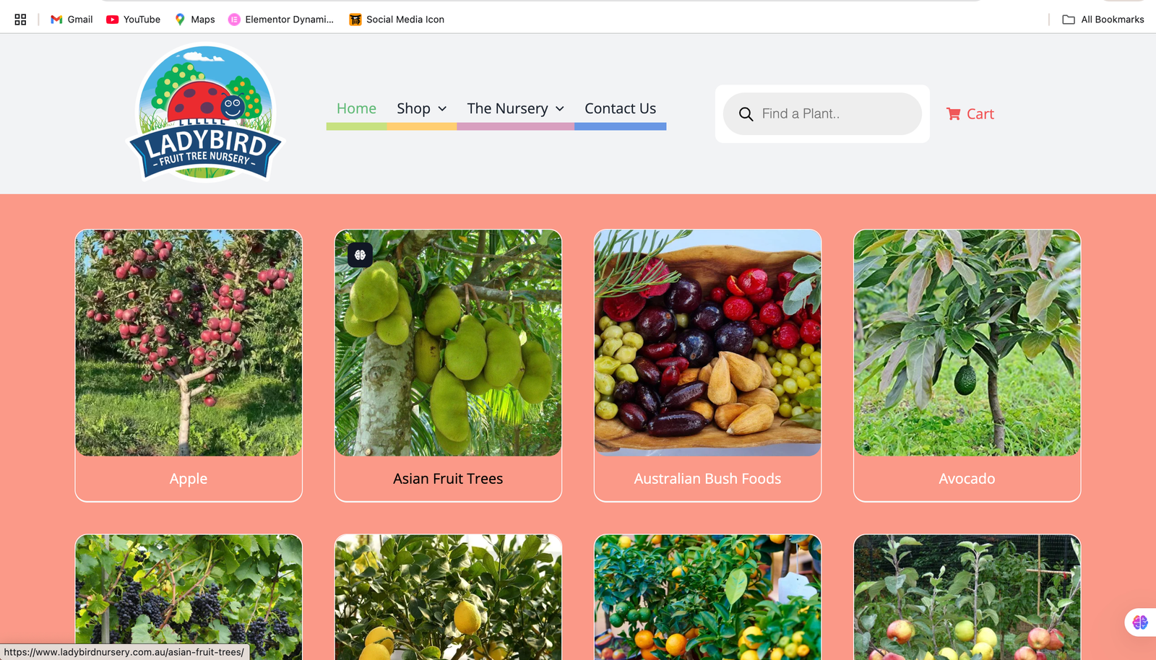
Task: Go to the Home menu item
Action: 356,108
